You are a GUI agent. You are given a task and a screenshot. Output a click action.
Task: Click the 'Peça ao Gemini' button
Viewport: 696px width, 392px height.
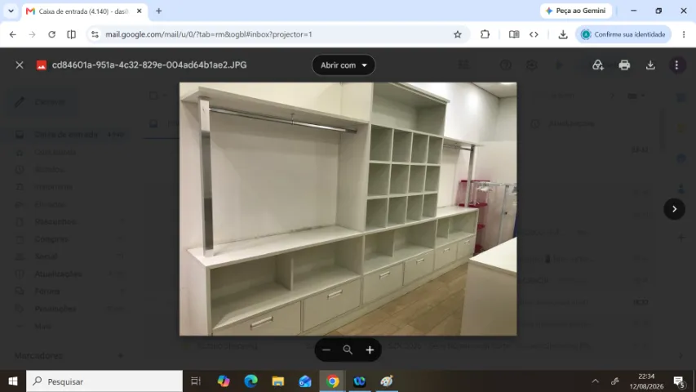(576, 11)
